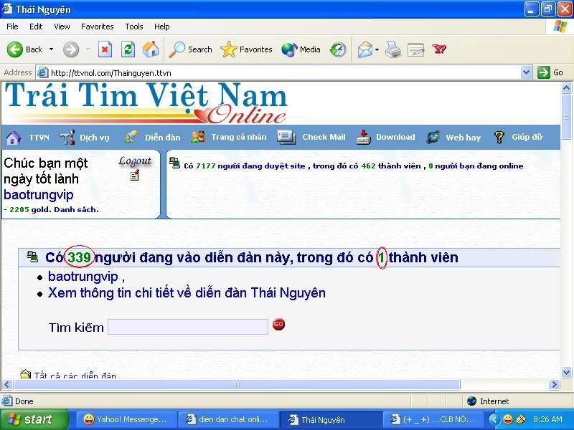
Task: Open the Favorites menu
Action: click(98, 27)
